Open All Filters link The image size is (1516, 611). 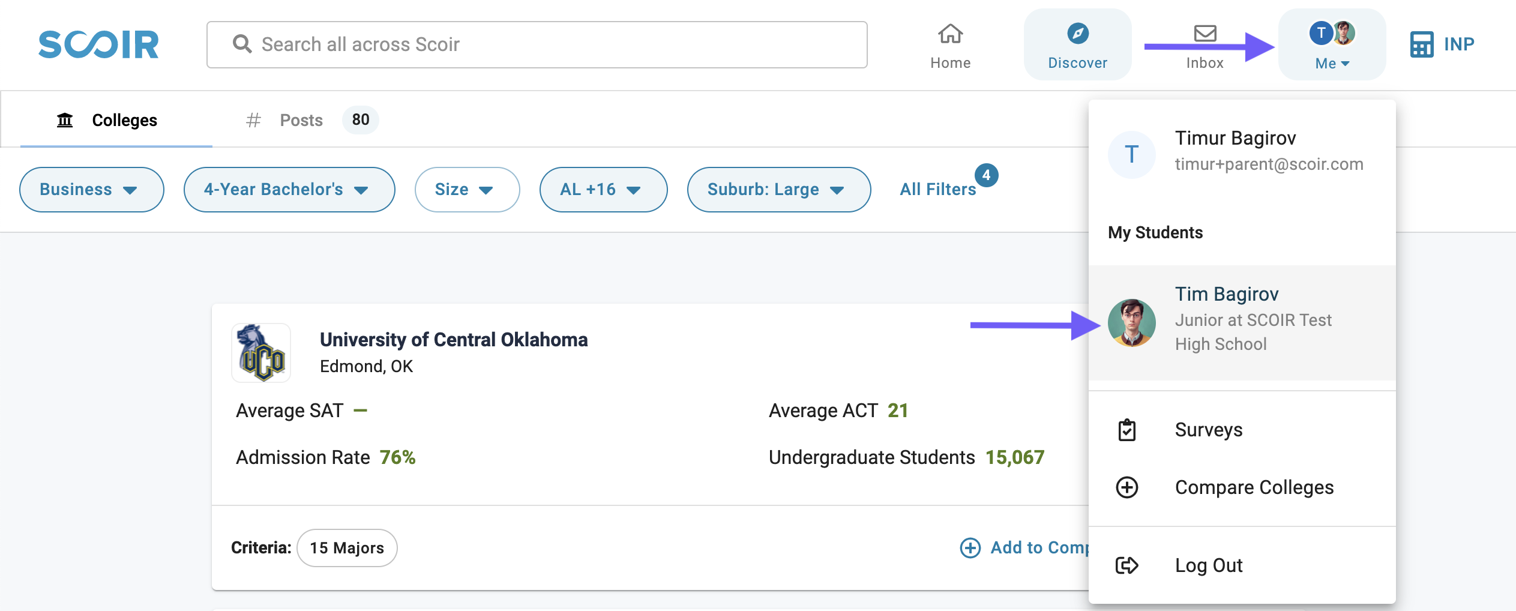pos(937,190)
